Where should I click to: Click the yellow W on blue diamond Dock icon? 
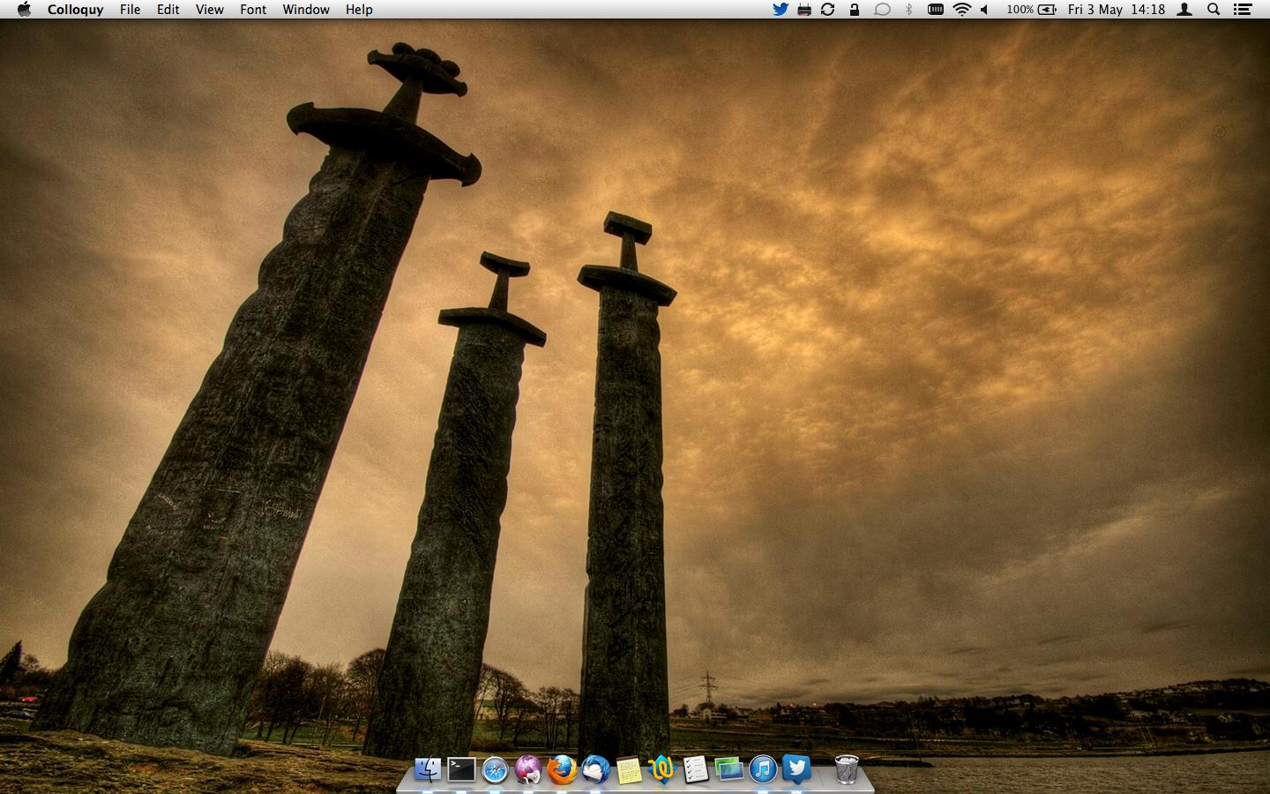[661, 769]
